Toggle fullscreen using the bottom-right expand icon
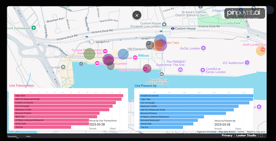The width and height of the screenshot is (276, 141). pyautogui.click(x=262, y=135)
